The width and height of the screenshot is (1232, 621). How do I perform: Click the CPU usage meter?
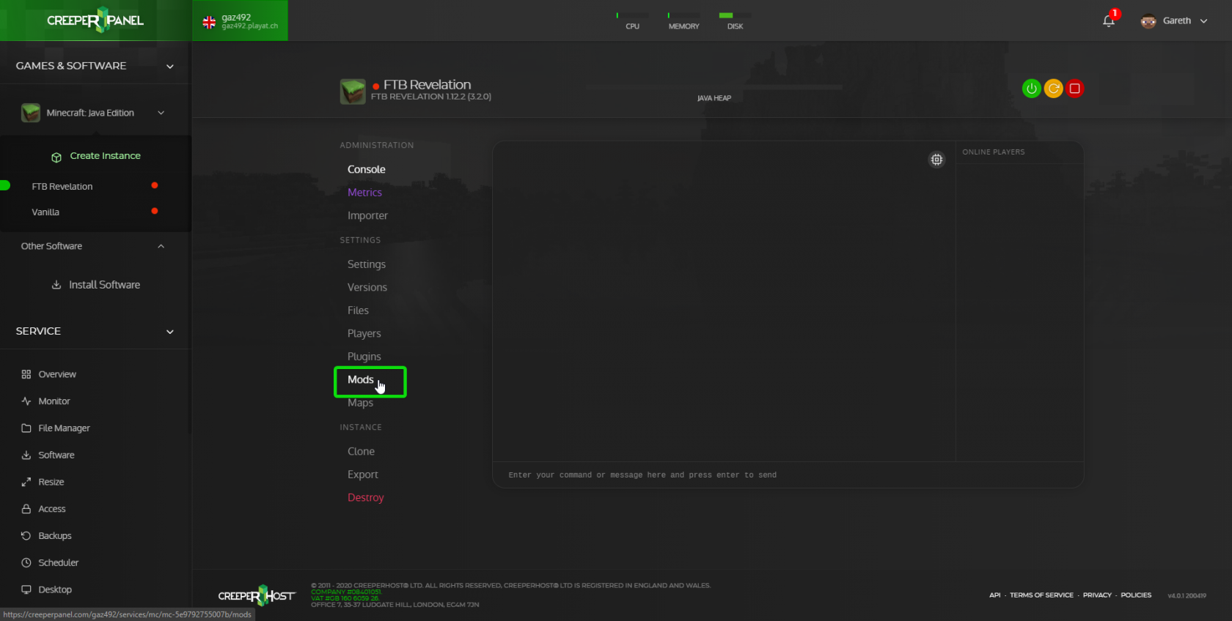pos(632,21)
